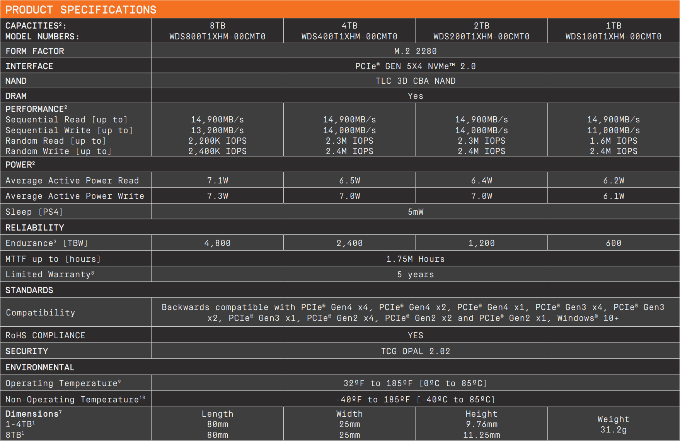Screen dimensions: 680x441
Task: Click the Average Active Power Read label
Action: [x=72, y=180]
